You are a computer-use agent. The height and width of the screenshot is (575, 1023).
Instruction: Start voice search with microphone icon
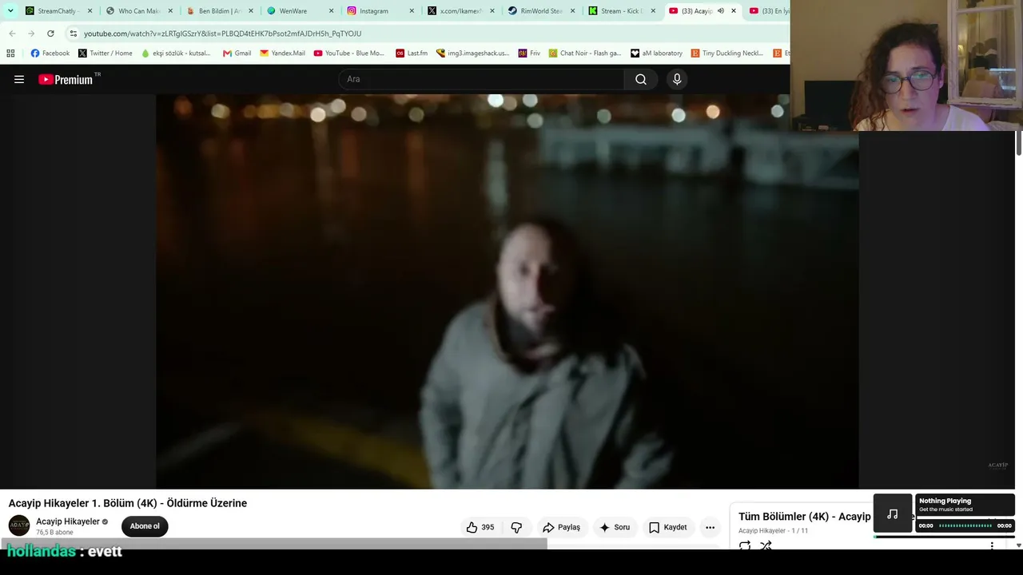(677, 79)
